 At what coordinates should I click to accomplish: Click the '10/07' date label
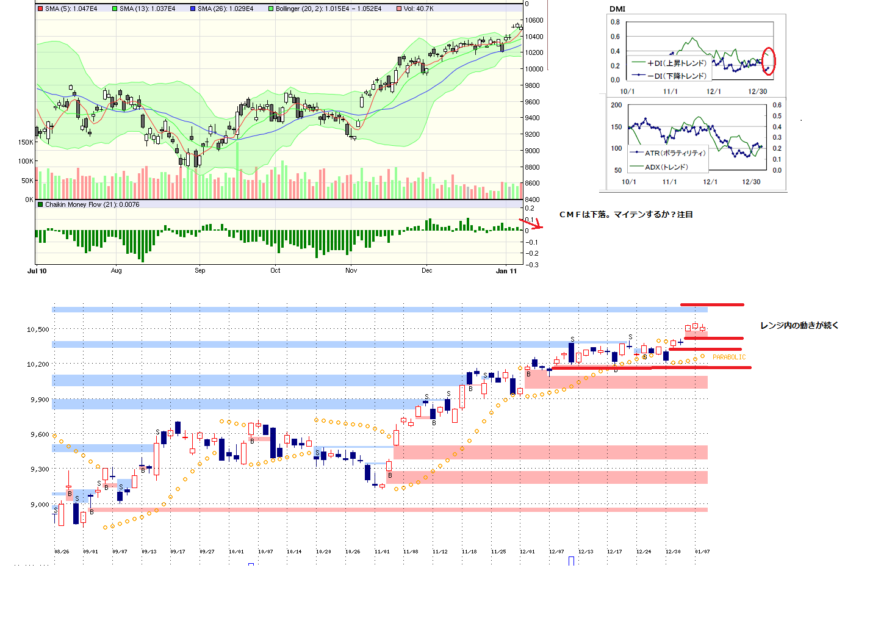coord(265,552)
